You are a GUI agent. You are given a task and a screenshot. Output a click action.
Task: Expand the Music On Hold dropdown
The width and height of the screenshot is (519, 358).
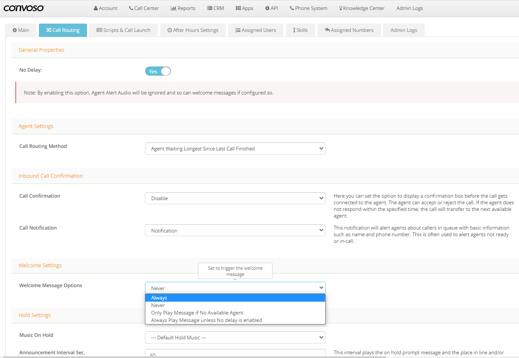pos(235,338)
